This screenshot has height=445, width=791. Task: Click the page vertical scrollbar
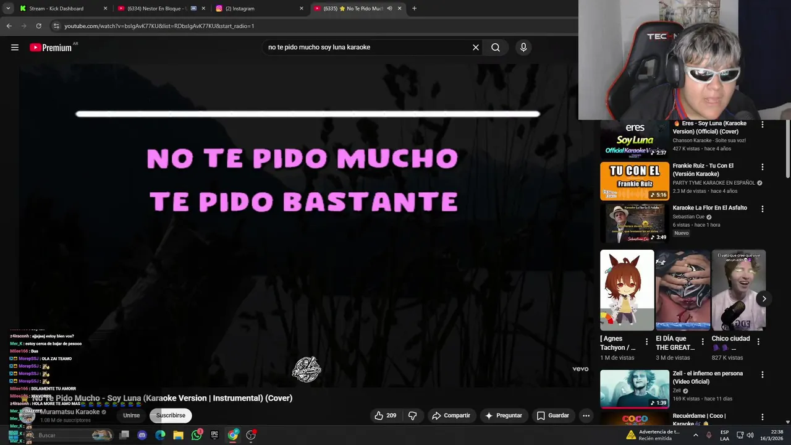787,148
